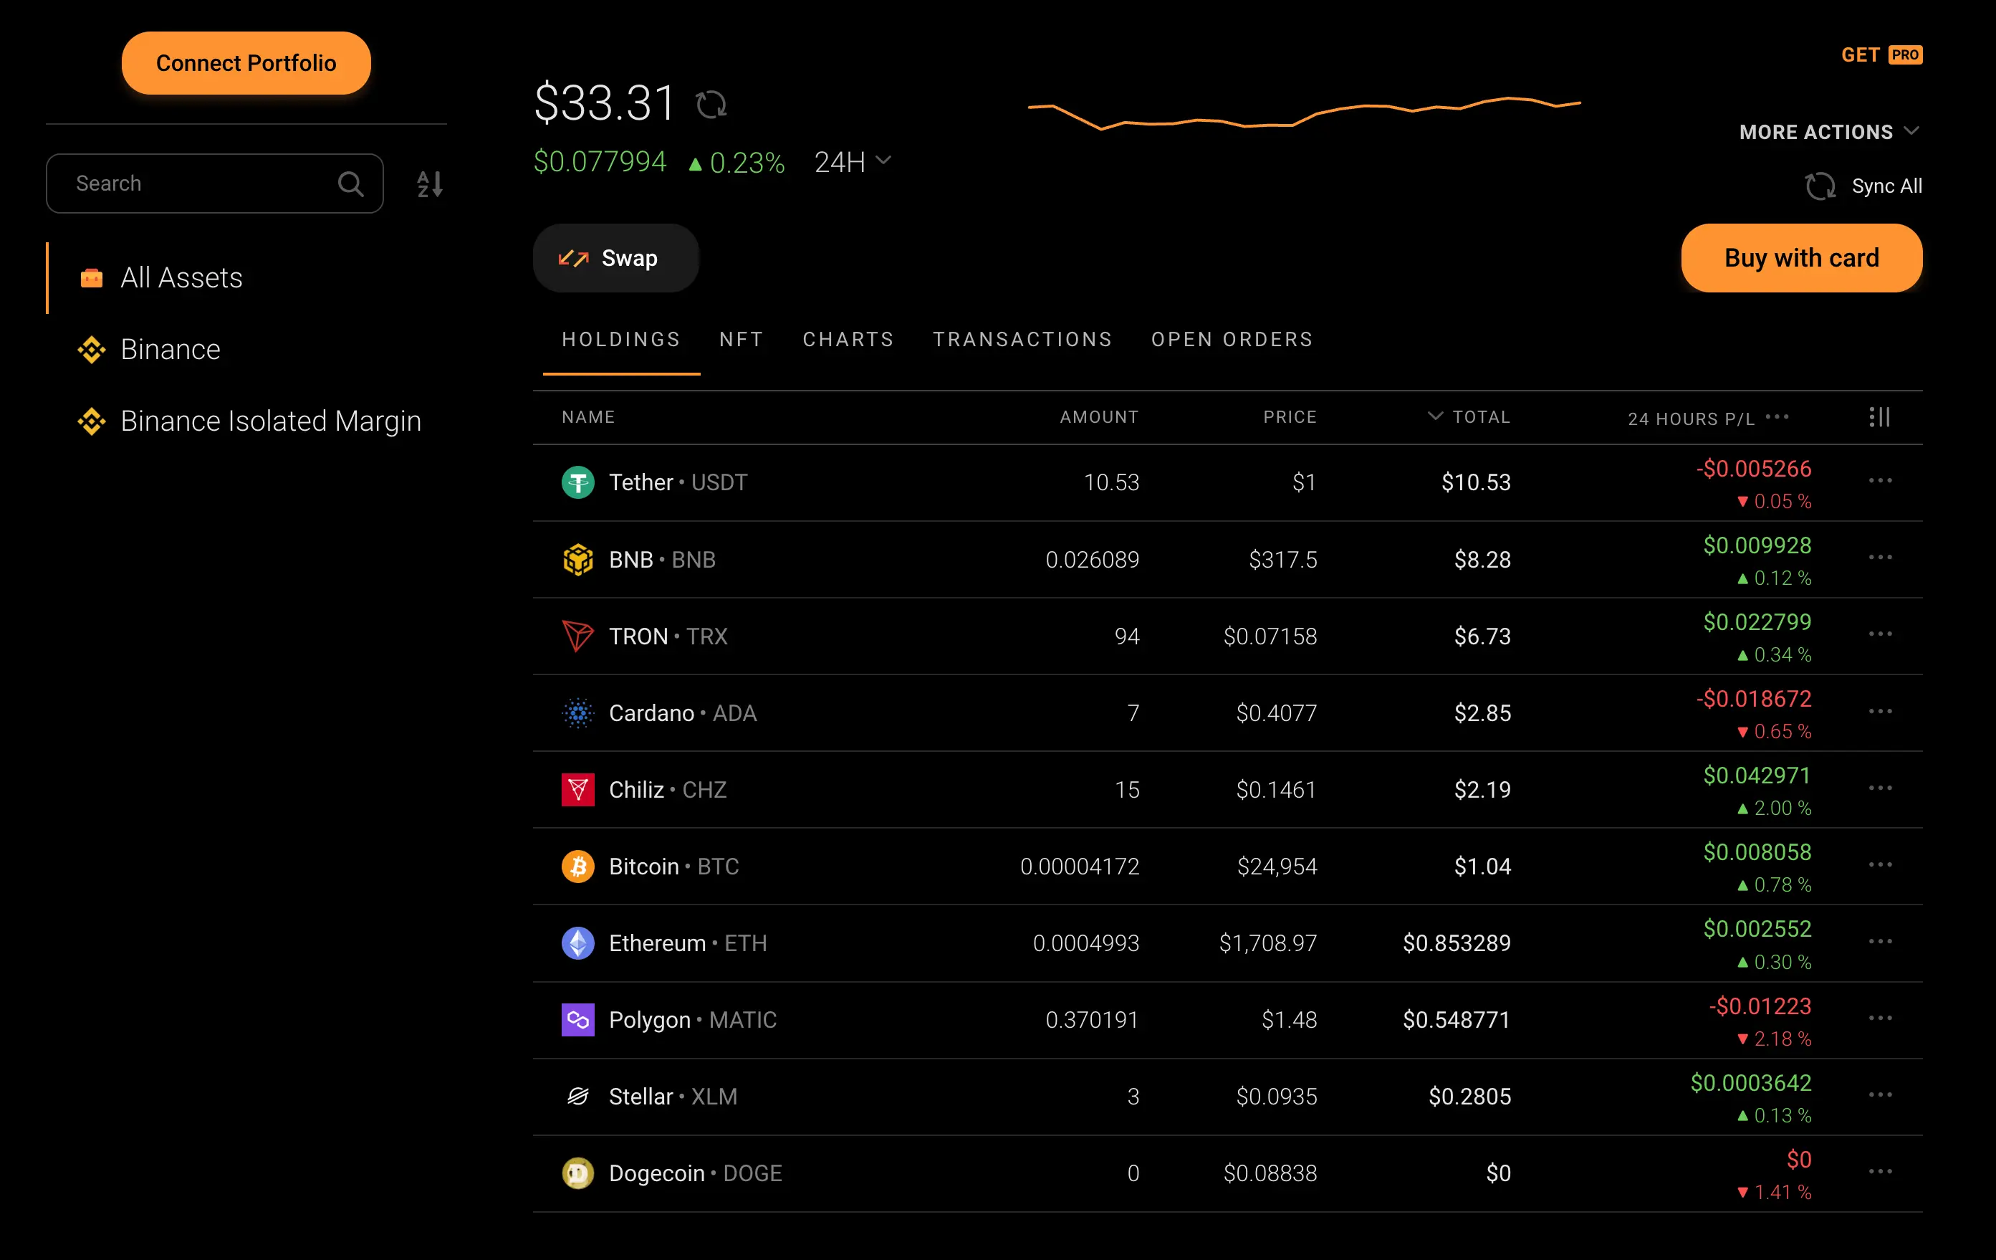Switch to the NFT tab

[x=741, y=339]
